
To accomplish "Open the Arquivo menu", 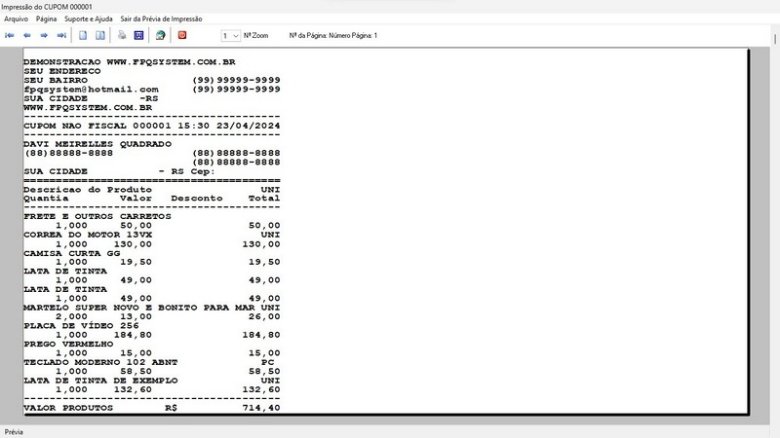I will 16,18.
